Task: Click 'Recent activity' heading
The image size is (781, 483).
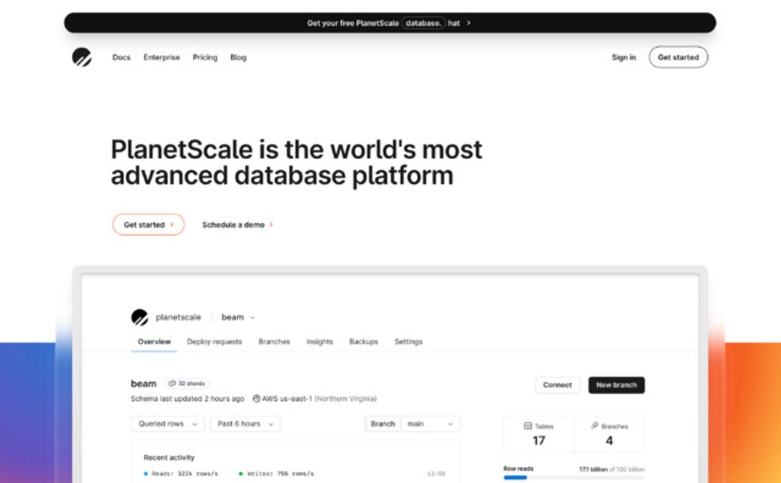Action: coord(169,458)
